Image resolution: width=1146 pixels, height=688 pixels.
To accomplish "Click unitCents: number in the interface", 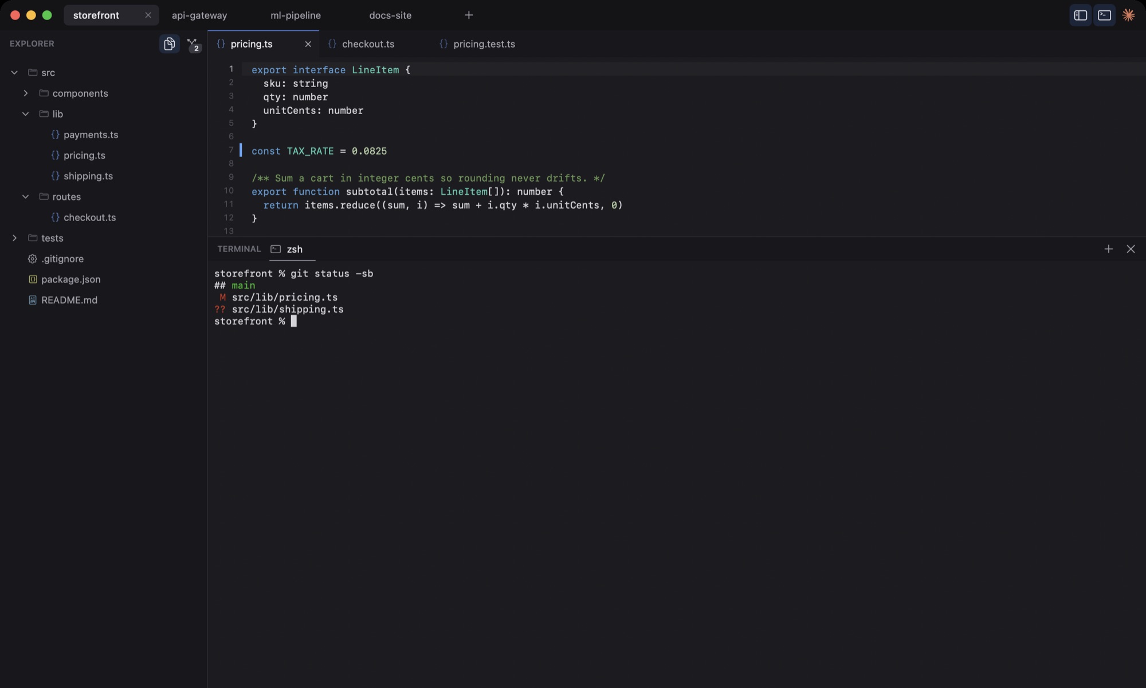I will click(313, 111).
